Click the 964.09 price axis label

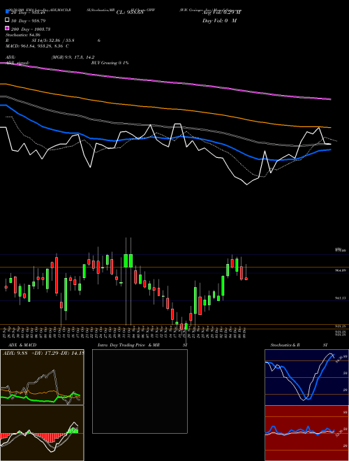point(341,270)
